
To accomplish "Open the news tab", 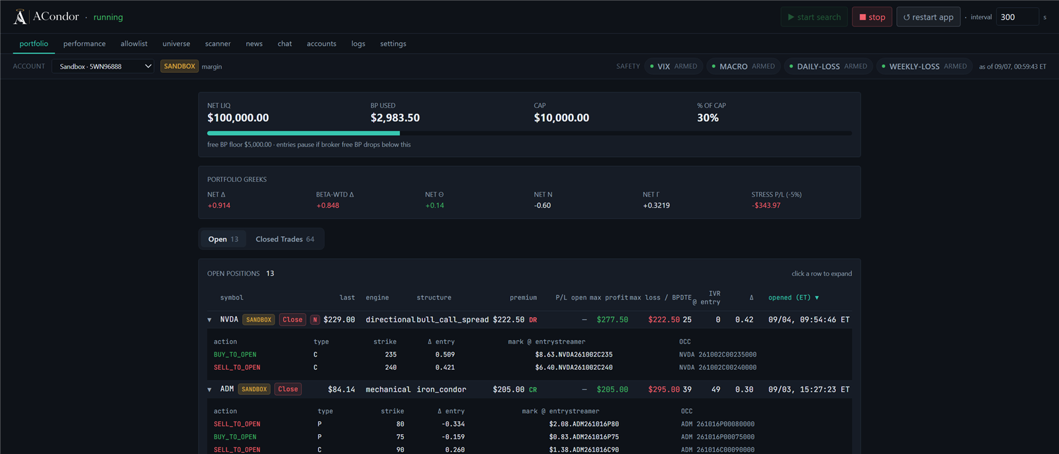I will click(254, 44).
